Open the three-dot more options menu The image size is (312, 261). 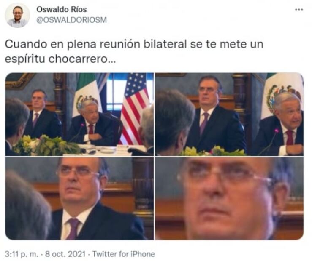pos(298,10)
